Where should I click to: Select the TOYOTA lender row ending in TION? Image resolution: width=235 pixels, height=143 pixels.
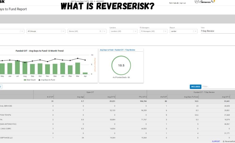point(118,115)
